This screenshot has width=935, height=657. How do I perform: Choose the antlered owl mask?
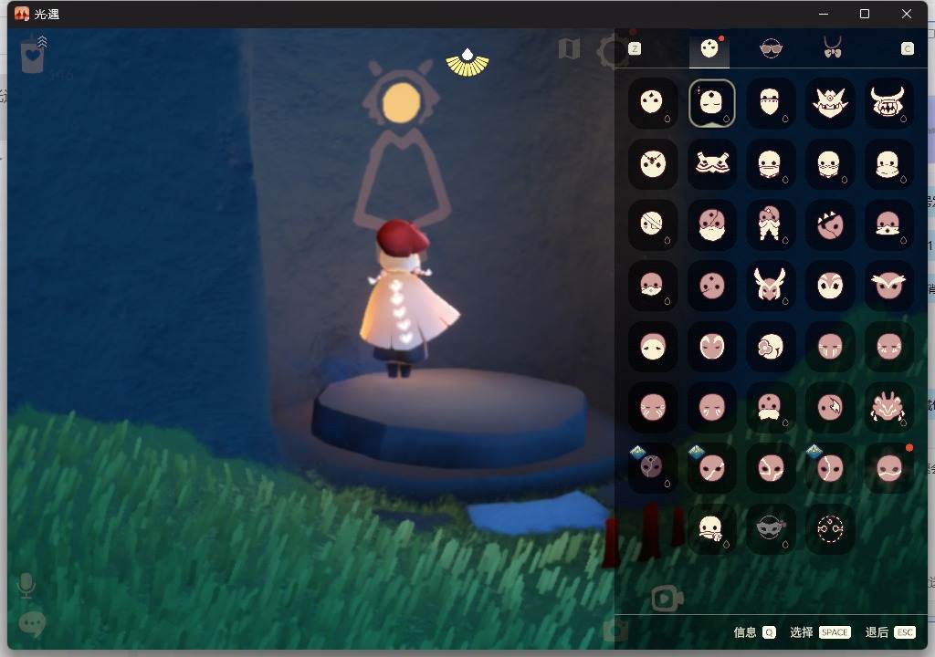point(770,286)
